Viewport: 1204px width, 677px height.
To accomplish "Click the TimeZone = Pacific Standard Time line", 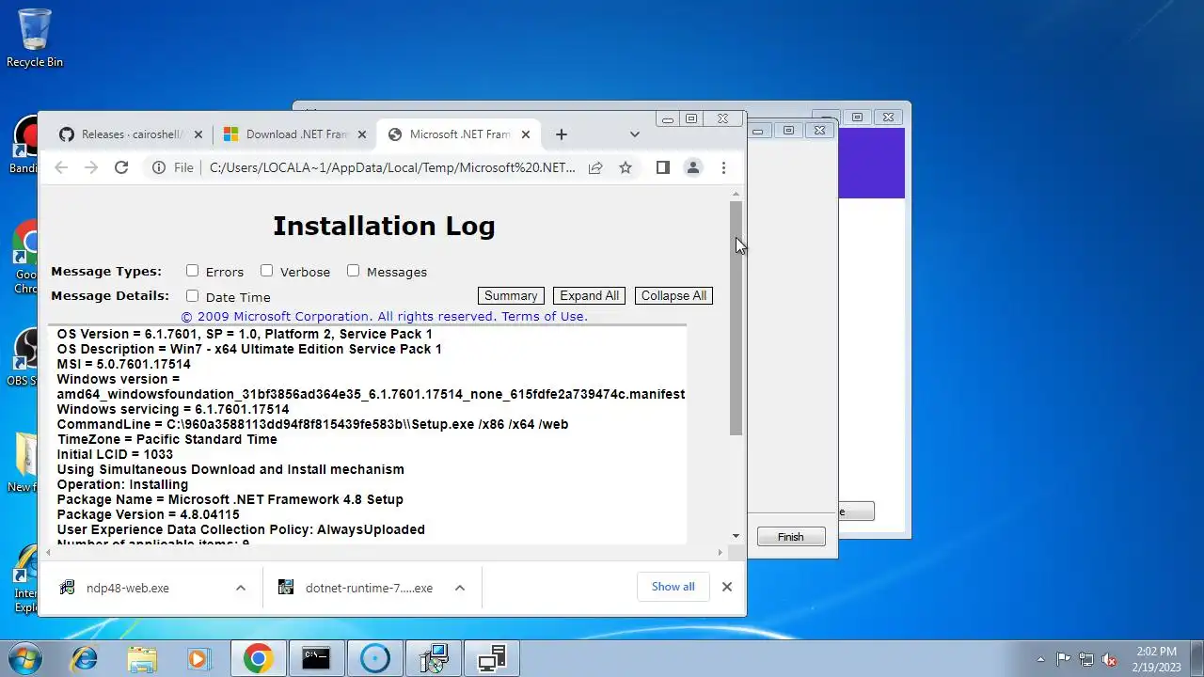I will pyautogui.click(x=167, y=439).
